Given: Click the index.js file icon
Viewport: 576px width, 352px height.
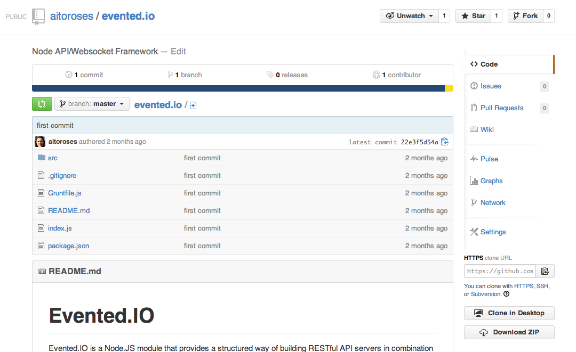Looking at the screenshot, I should pos(41,228).
